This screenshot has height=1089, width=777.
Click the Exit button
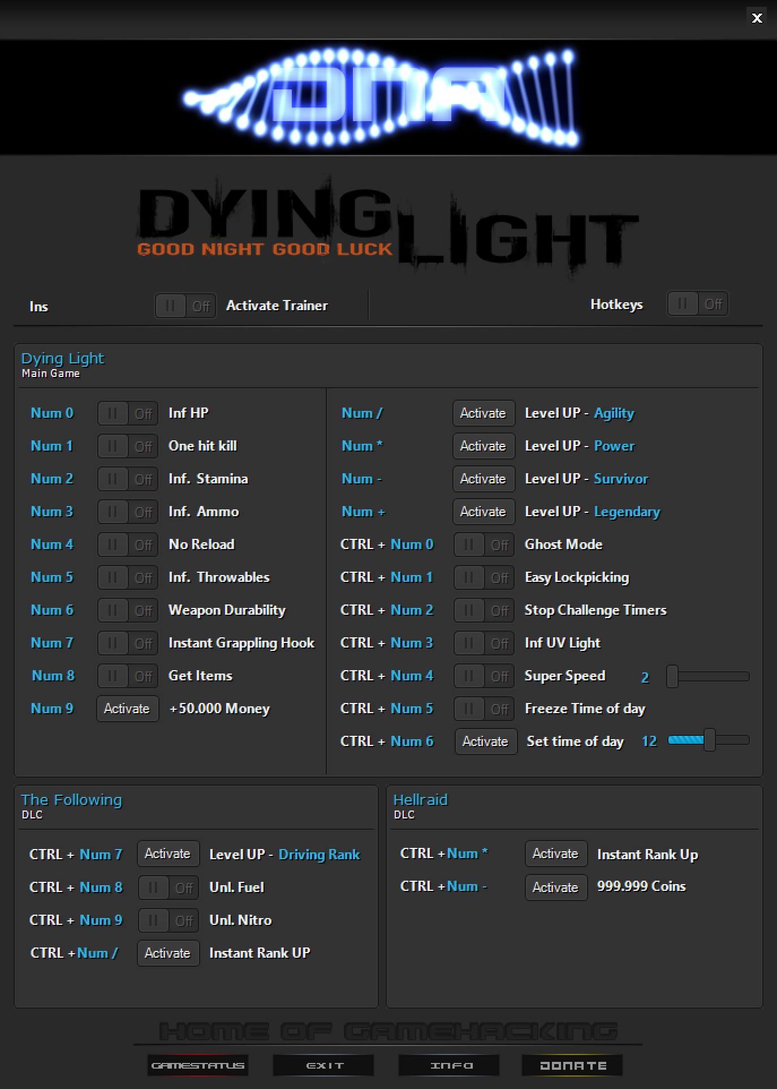click(x=324, y=1065)
